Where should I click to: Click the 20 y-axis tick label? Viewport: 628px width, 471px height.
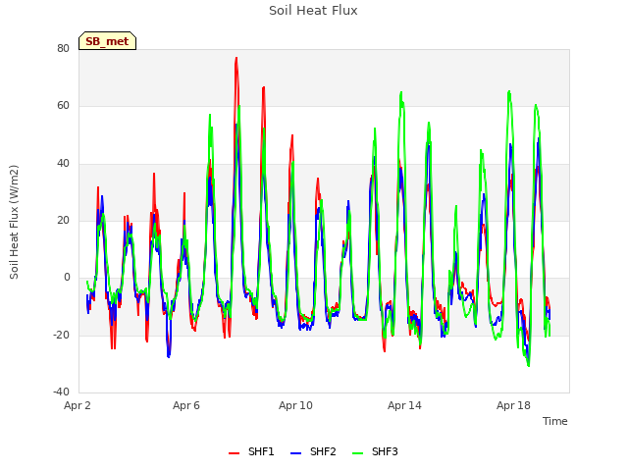[63, 220]
